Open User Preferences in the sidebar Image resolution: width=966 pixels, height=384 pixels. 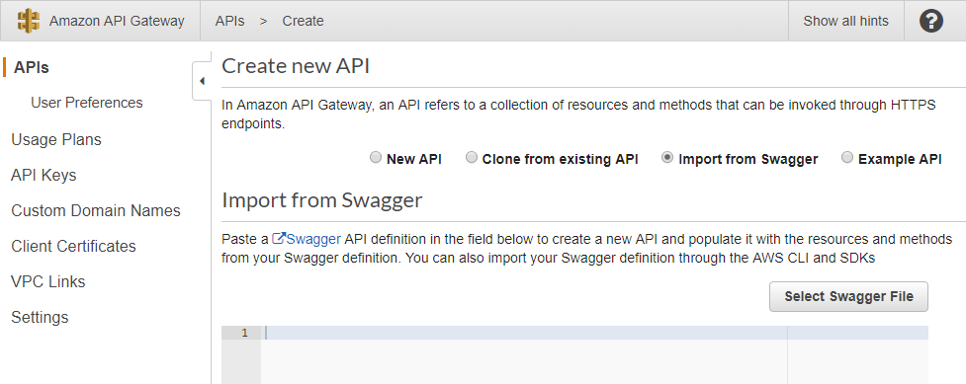pyautogui.click(x=87, y=103)
